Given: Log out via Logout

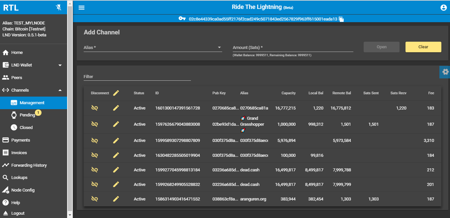Looking at the screenshot, I should [x=34, y=213].
